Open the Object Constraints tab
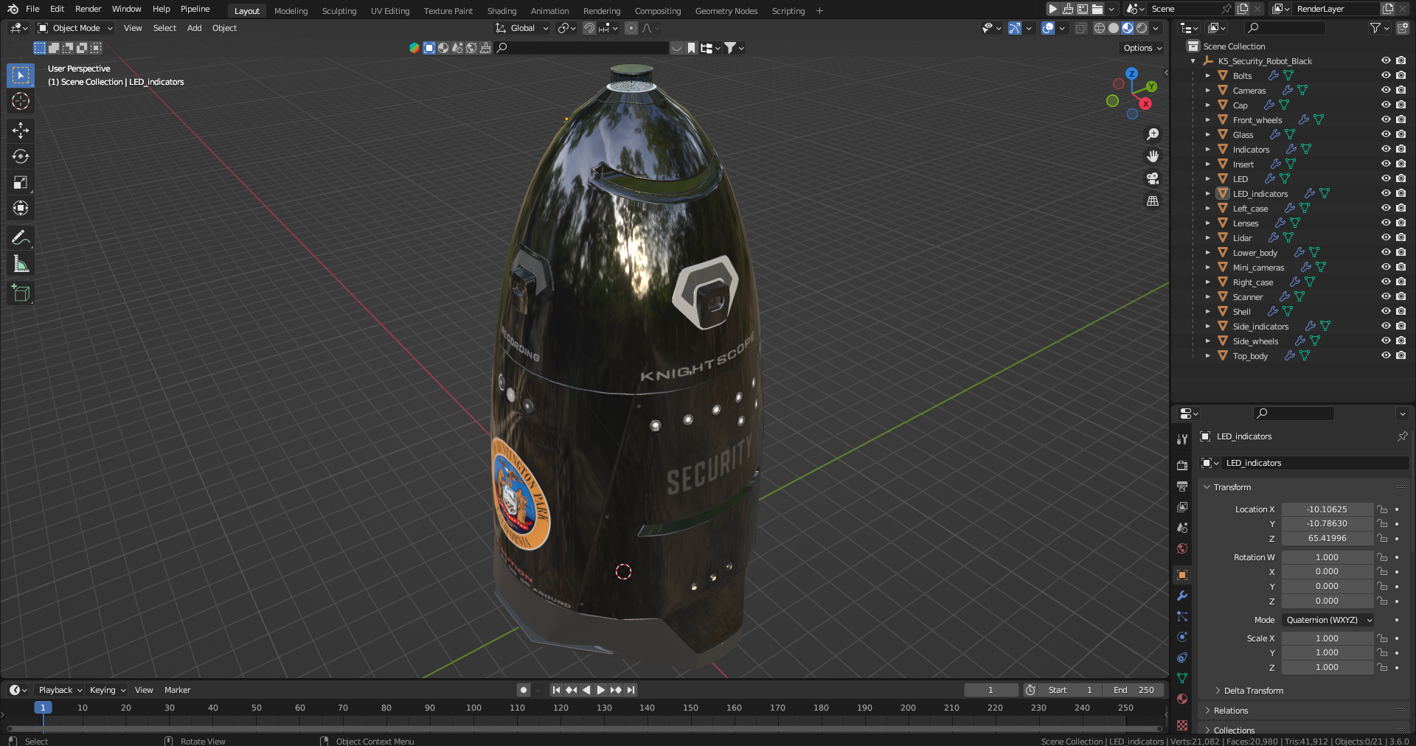The width and height of the screenshot is (1416, 746). click(1182, 658)
